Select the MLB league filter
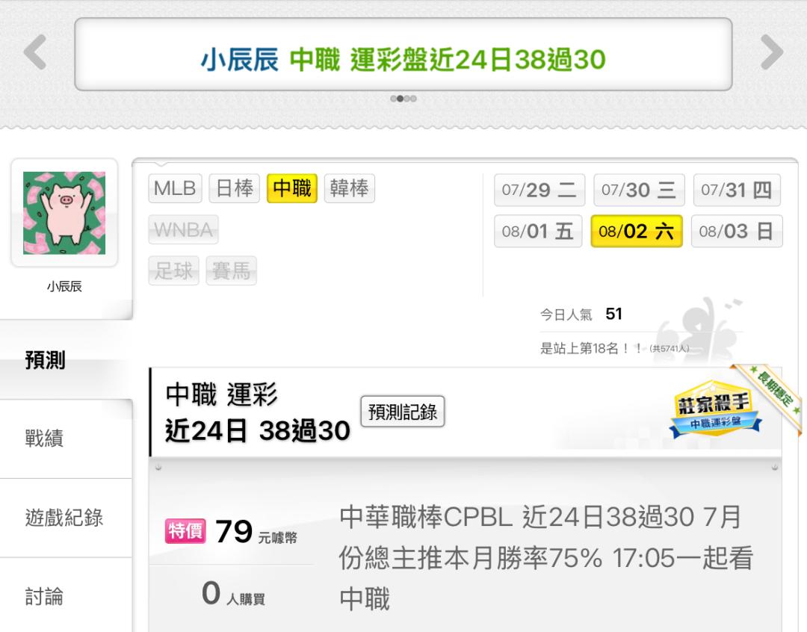Image resolution: width=807 pixels, height=632 pixels. tap(175, 188)
